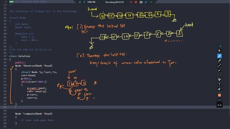230x129 pixels.
Task: Select the rectangle shape tool
Action: click(x=220, y=75)
